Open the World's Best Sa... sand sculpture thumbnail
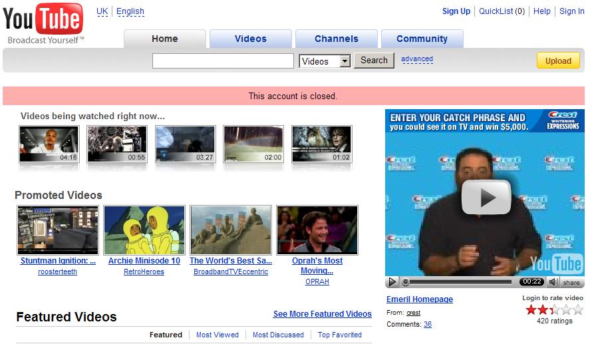The image size is (594, 348). [231, 230]
